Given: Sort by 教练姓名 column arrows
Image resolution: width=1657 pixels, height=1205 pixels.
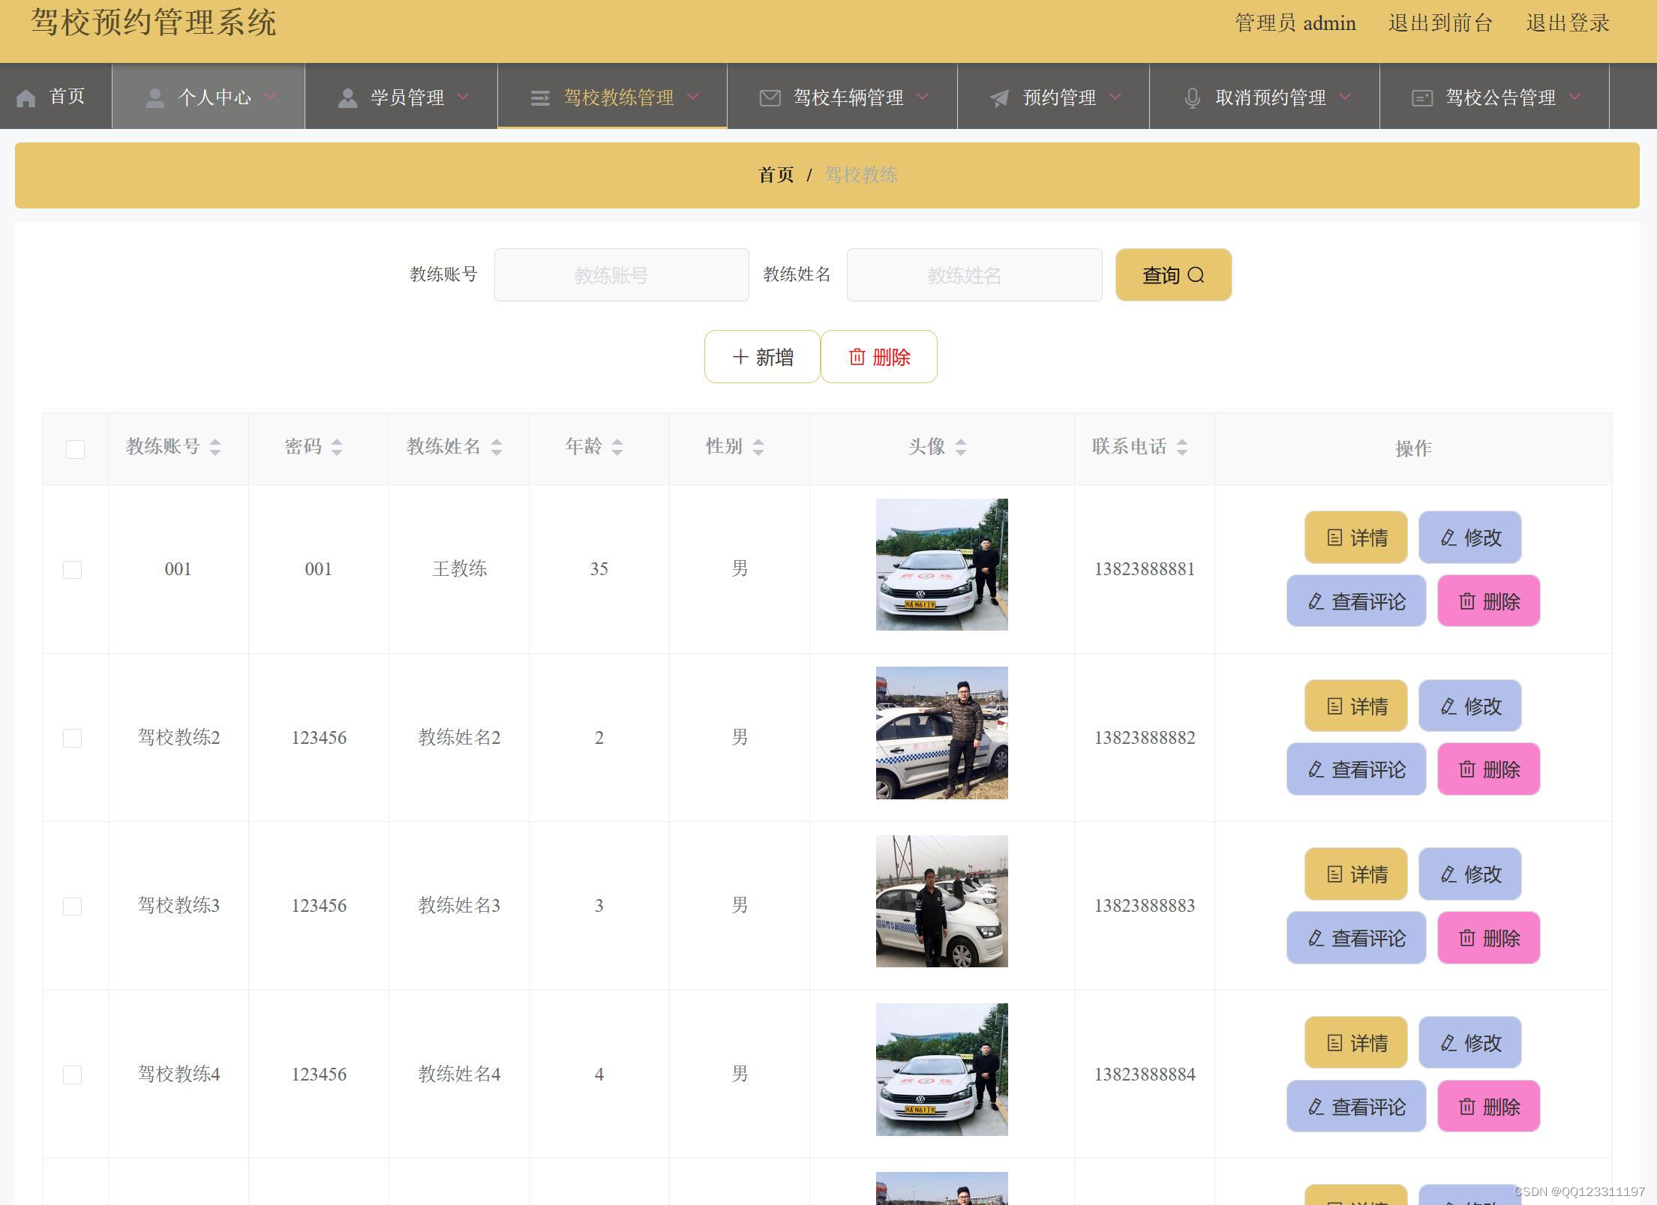Looking at the screenshot, I should click(x=497, y=448).
